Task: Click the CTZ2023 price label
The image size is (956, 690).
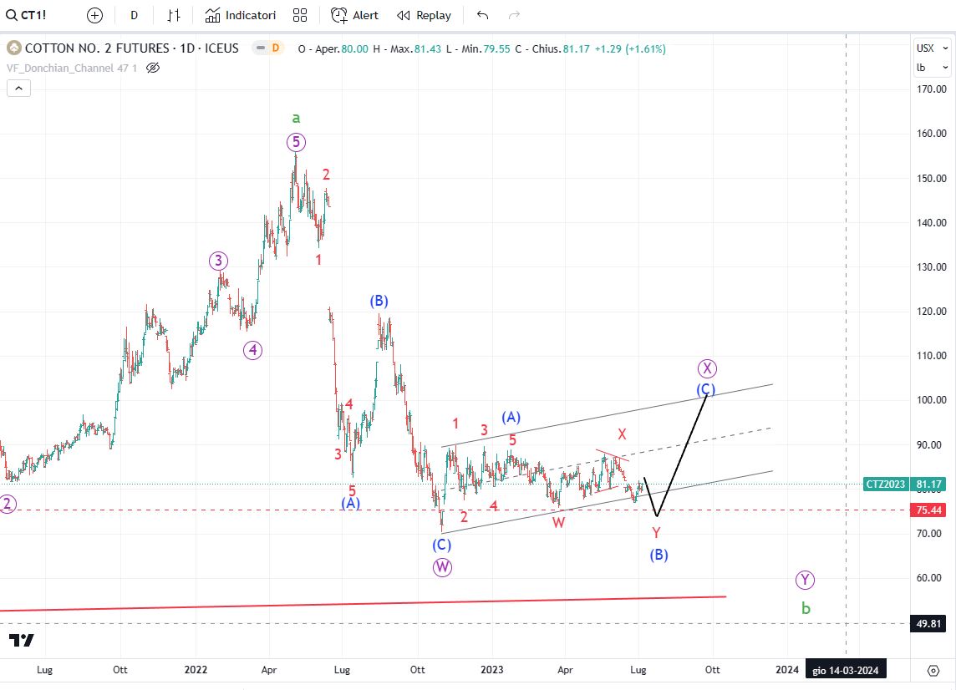Action: tap(886, 484)
